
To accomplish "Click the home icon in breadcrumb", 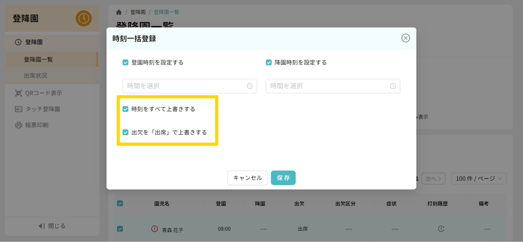I will (x=119, y=12).
